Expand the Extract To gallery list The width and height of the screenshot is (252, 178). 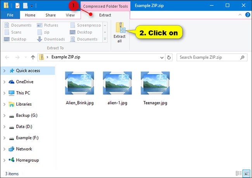tap(105, 39)
